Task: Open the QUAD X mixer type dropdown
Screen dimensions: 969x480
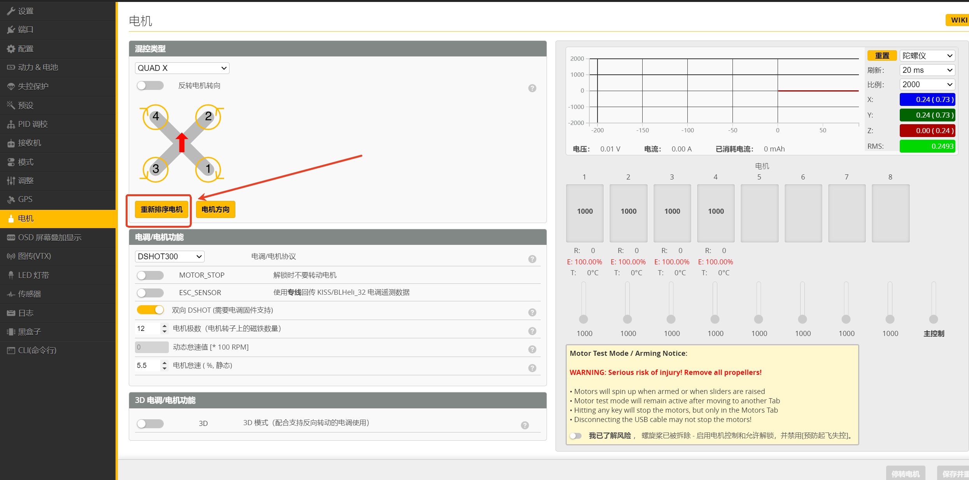Action: point(182,68)
